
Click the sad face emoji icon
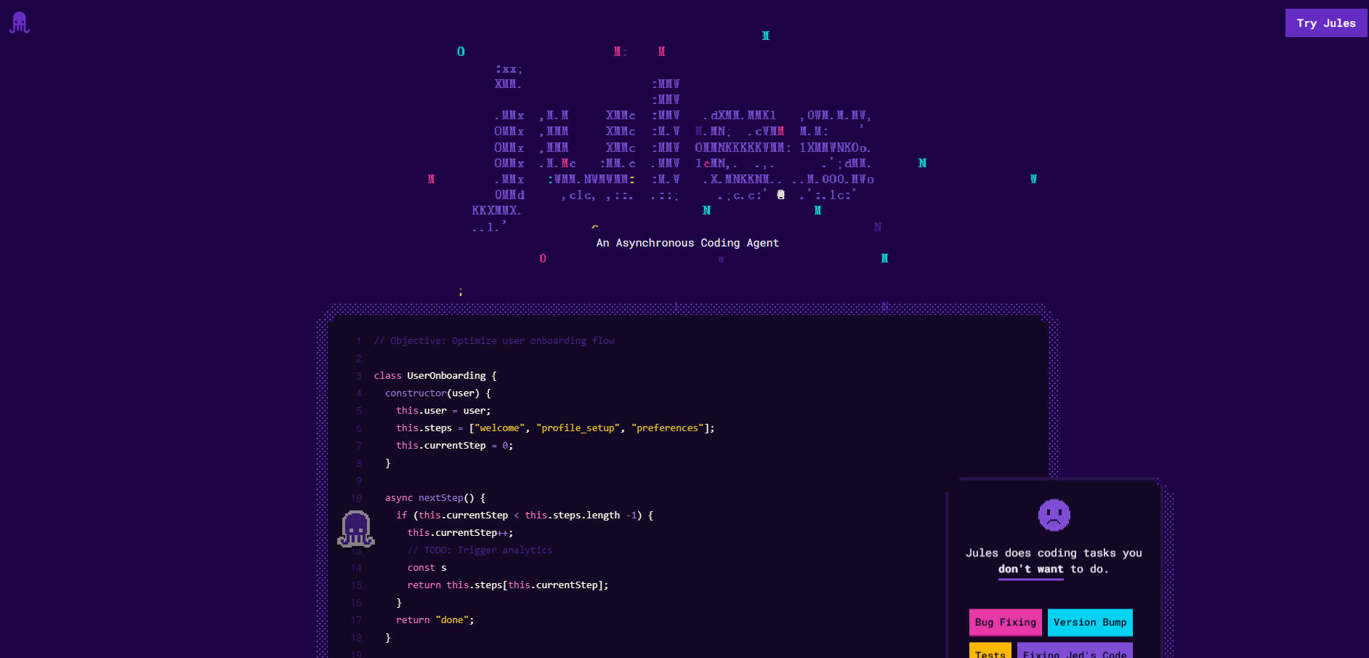click(1054, 515)
